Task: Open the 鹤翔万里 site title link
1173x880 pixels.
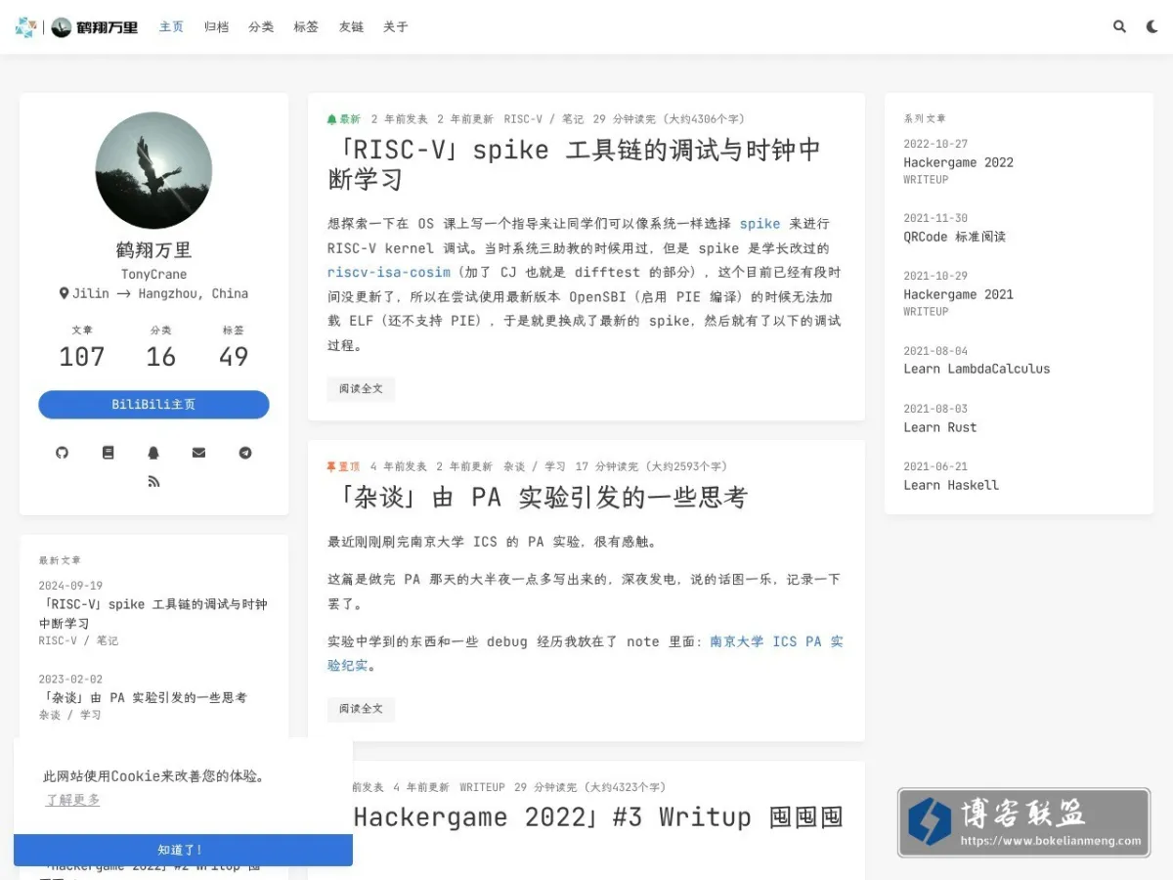Action: pos(95,27)
